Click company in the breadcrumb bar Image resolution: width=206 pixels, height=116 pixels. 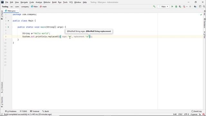[x=25, y=6]
